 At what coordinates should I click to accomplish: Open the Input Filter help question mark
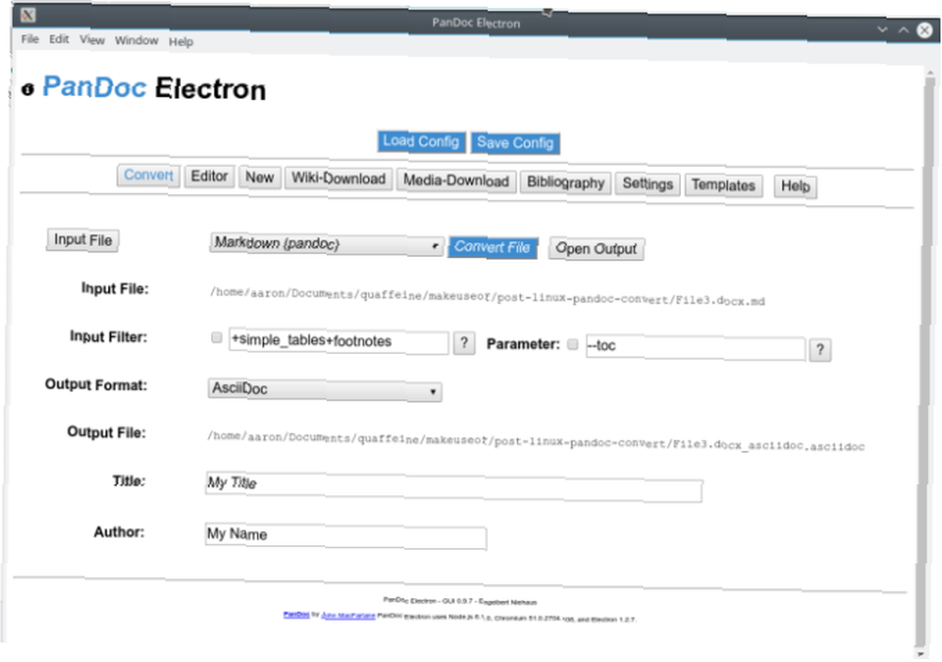[463, 343]
